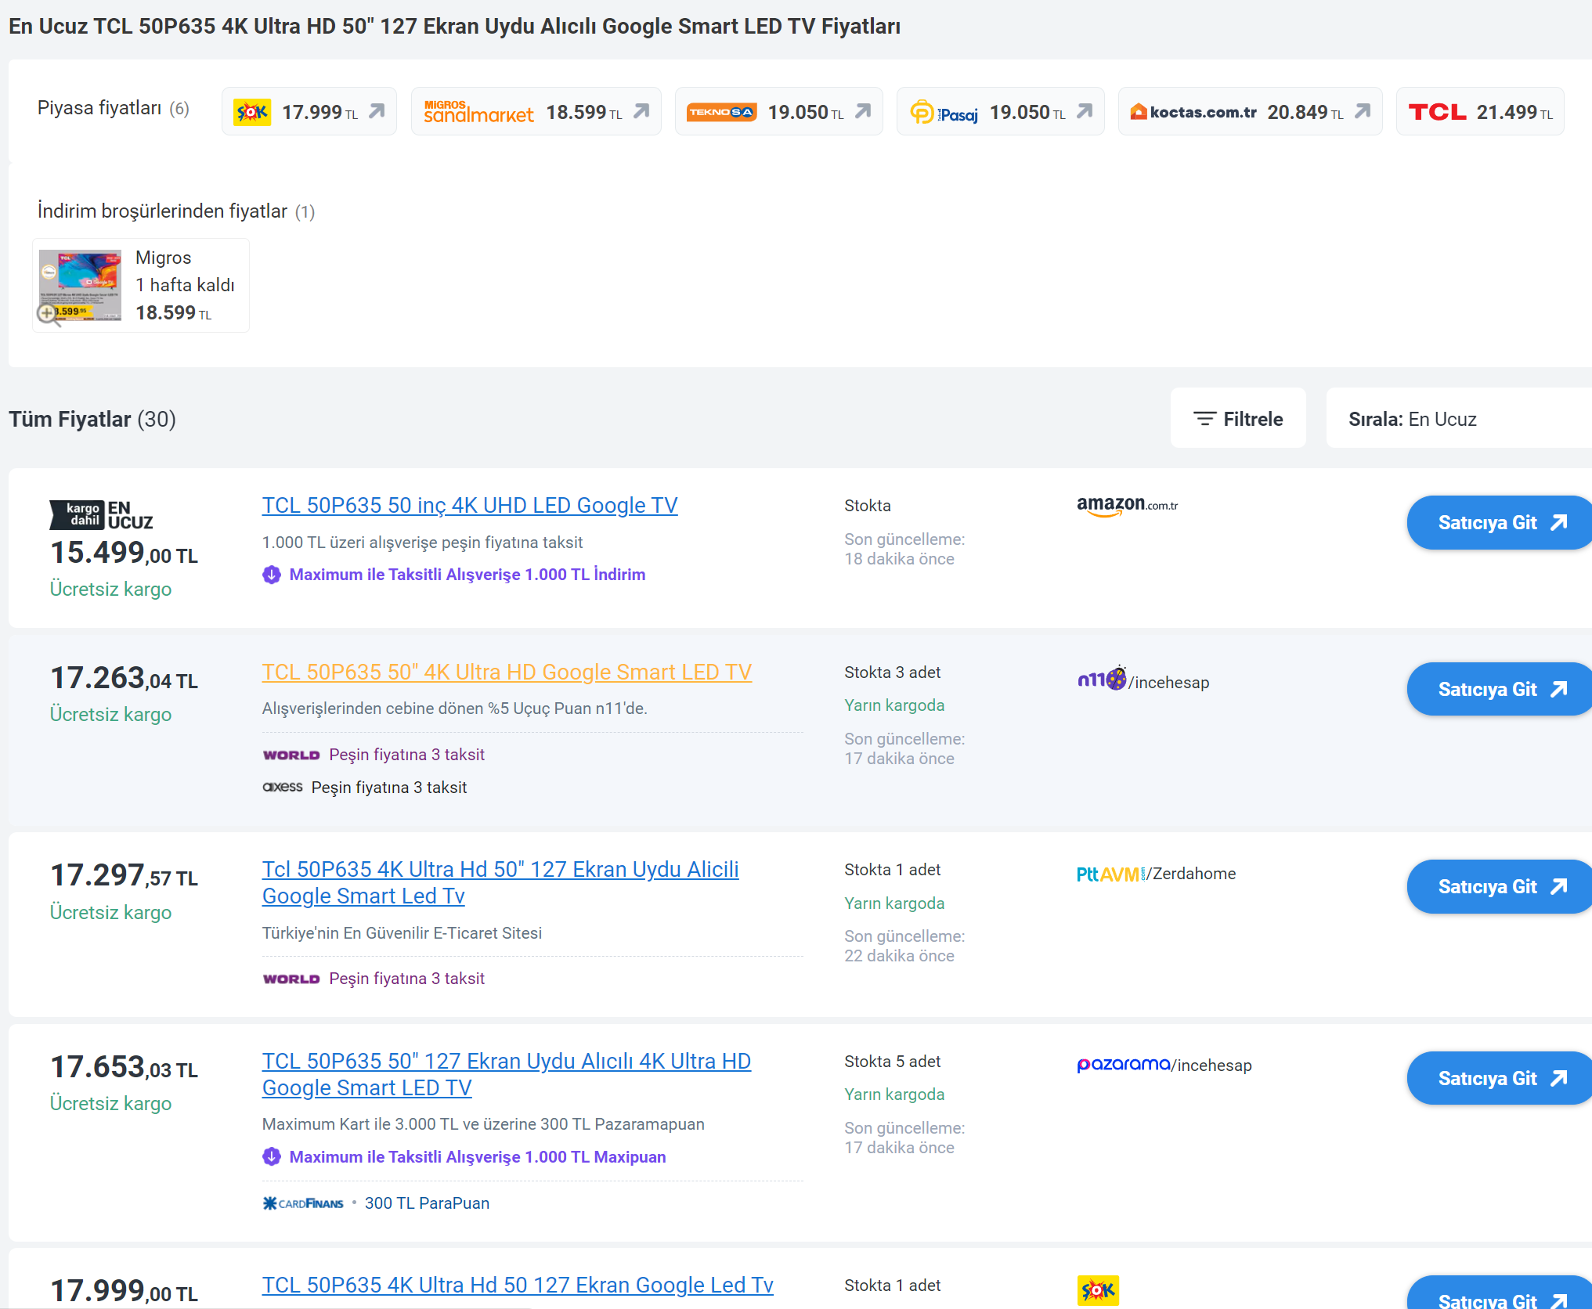Viewport: 1592px width, 1309px height.
Task: Click 'Stokta 3 adet' in the n11 row
Action: [x=893, y=673]
